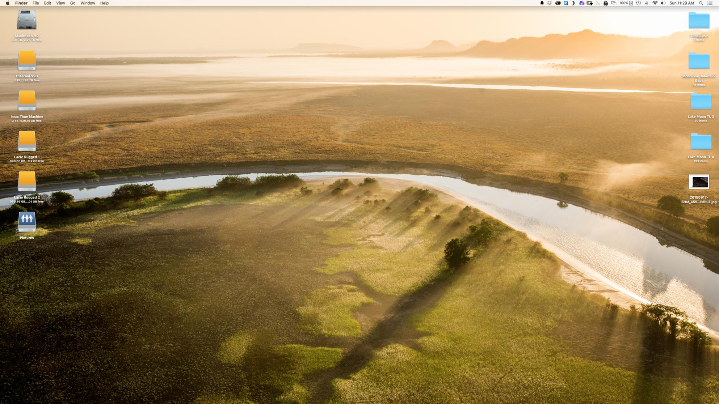
Task: Open the Macintosh HD drive icon
Action: [26, 20]
